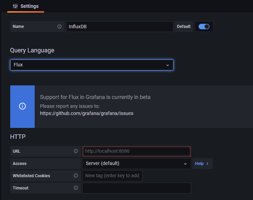Image resolution: width=253 pixels, height=200 pixels.
Task: Click the Whitelisted Cookies new tag input
Action: coord(113,176)
